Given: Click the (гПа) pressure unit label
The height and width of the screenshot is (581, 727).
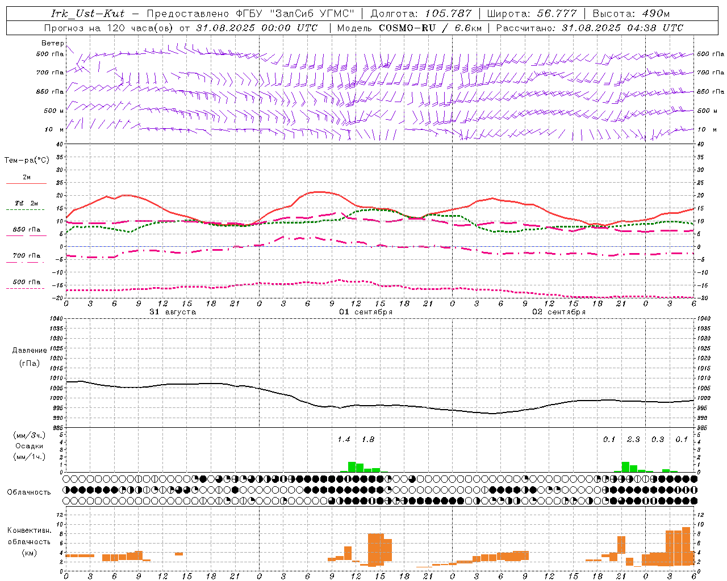Looking at the screenshot, I should click(30, 364).
